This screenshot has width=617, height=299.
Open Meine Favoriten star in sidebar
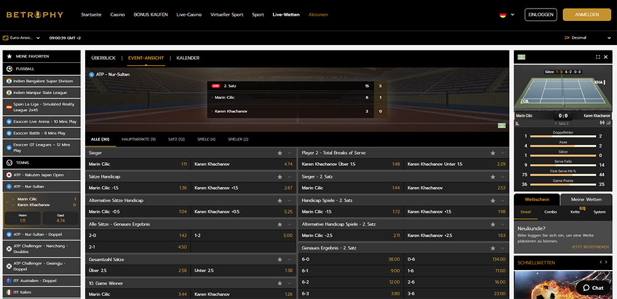9,56
